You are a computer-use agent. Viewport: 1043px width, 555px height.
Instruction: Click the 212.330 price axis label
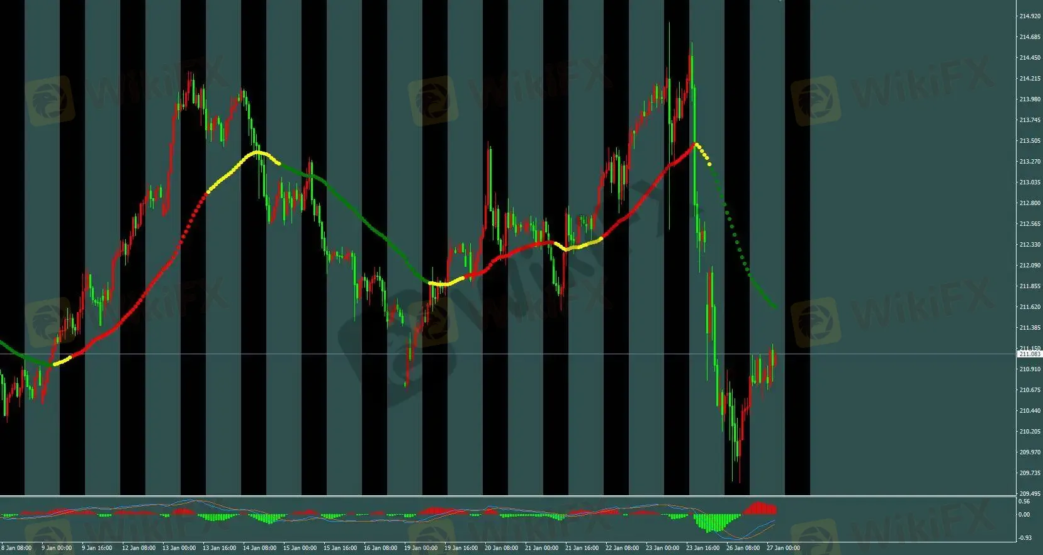click(1030, 245)
